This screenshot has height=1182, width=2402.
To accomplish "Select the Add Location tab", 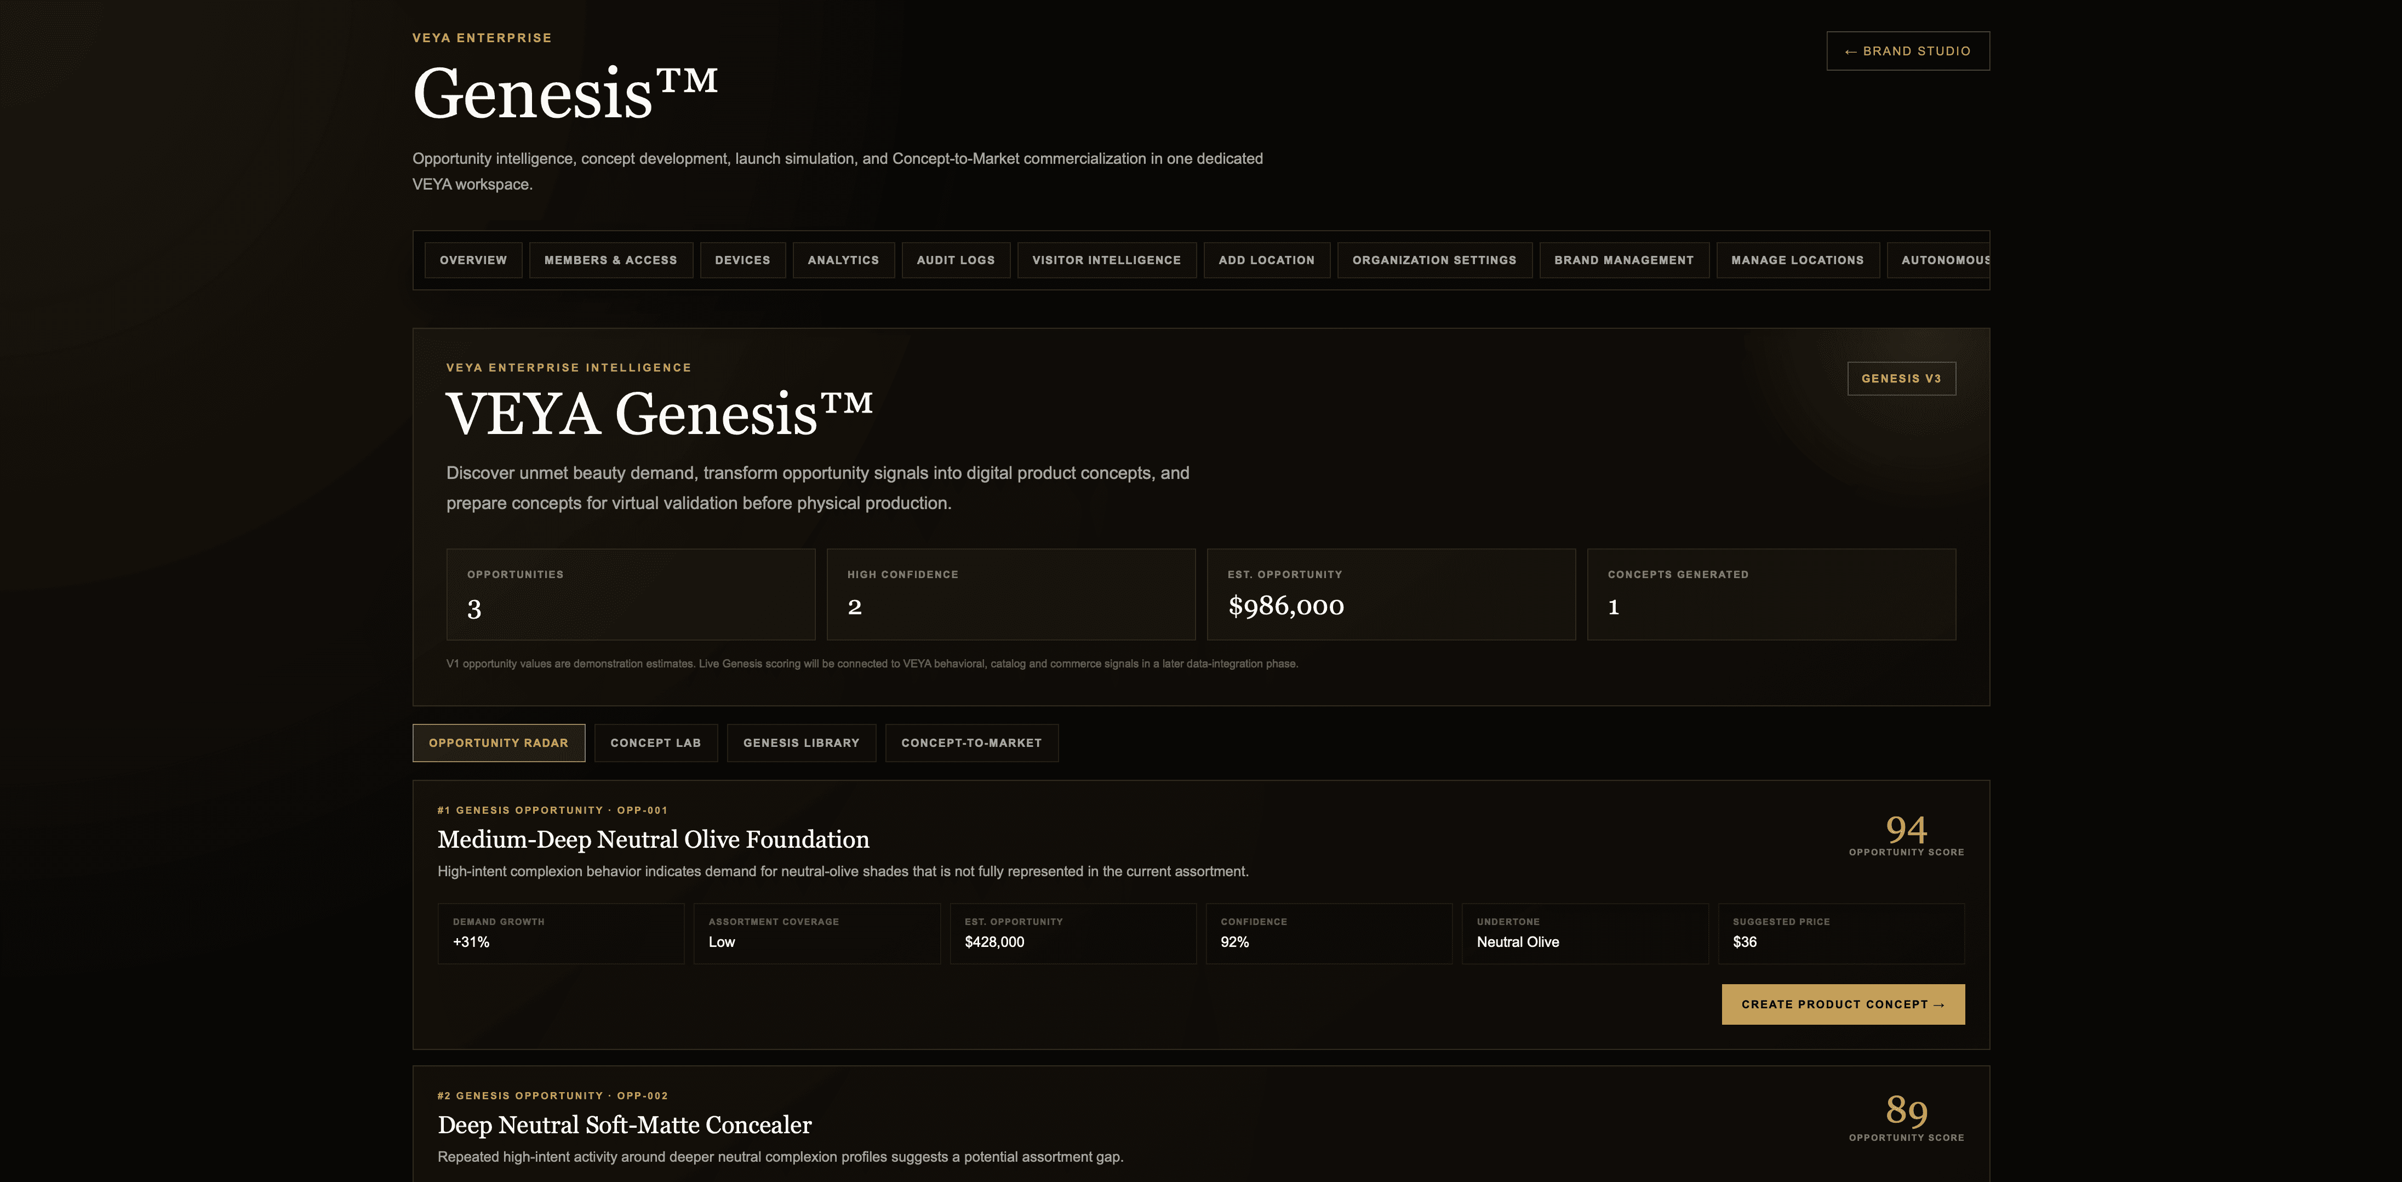I will tap(1266, 260).
